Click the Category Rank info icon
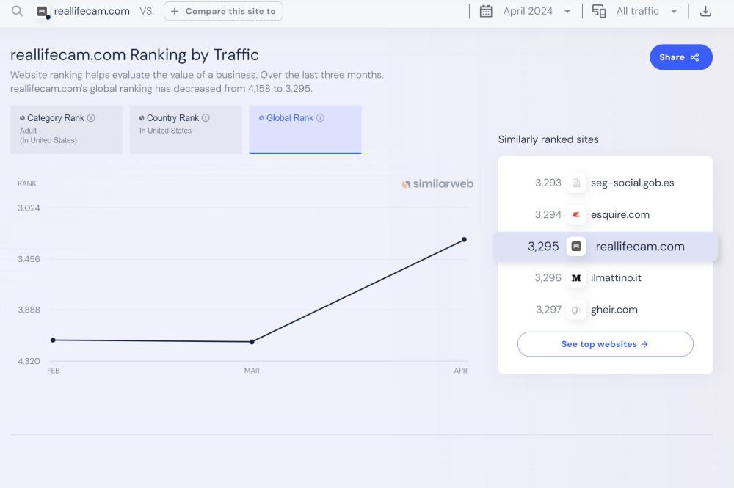 click(x=91, y=118)
